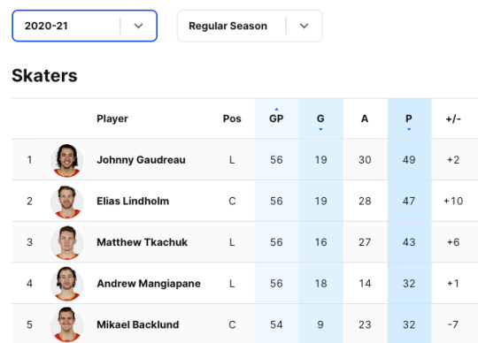The height and width of the screenshot is (343, 478).
Task: Sort skaters by G column header
Action: [x=320, y=118]
